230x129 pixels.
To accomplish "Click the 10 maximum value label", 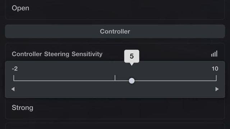I will (x=215, y=68).
